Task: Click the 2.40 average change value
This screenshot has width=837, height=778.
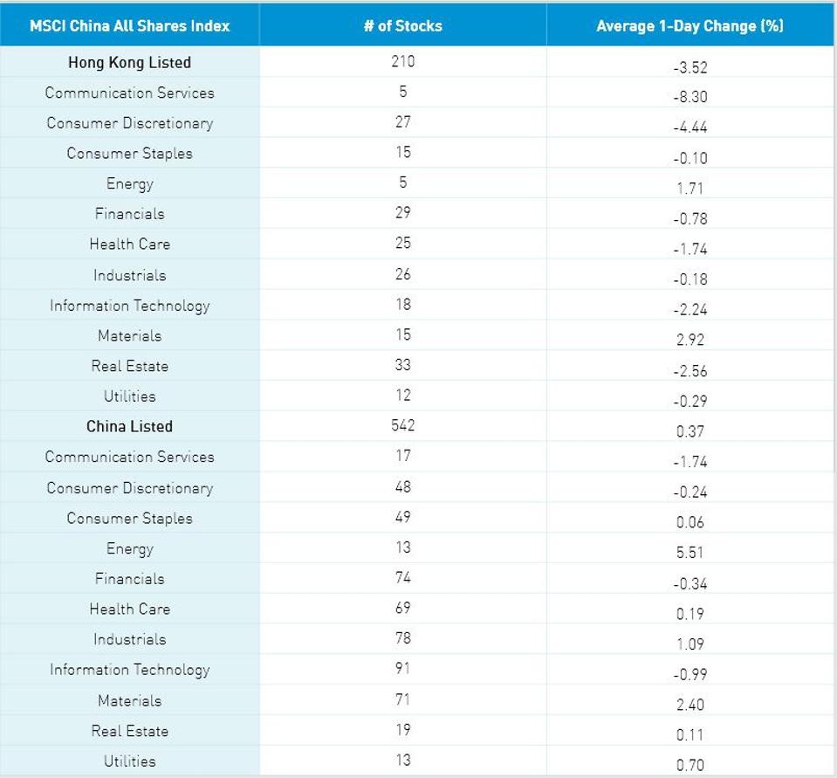Action: [689, 704]
